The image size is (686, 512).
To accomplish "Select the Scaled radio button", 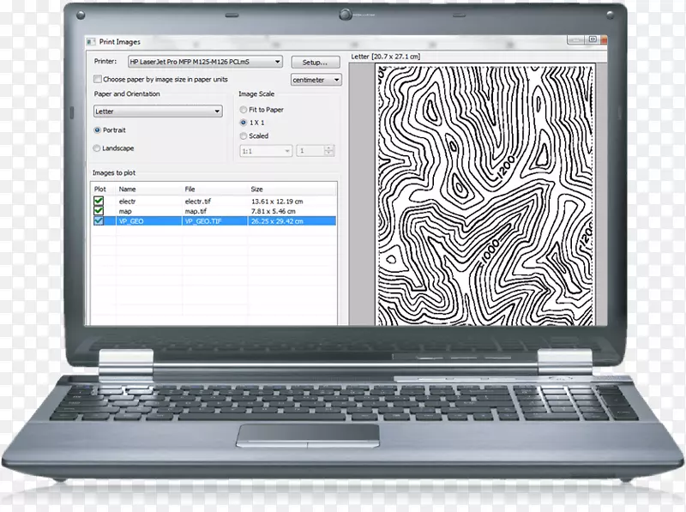I will pyautogui.click(x=244, y=136).
